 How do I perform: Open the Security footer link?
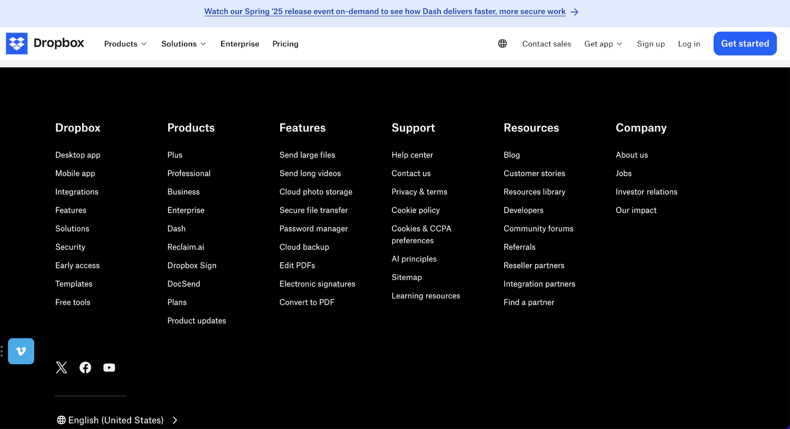tap(70, 247)
